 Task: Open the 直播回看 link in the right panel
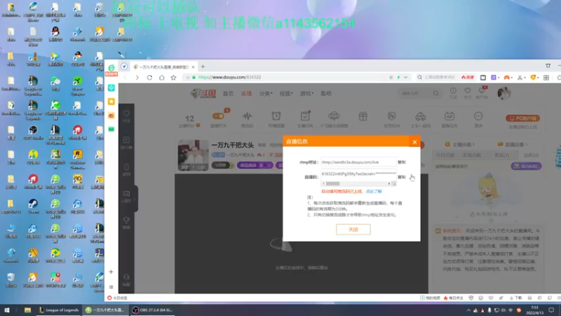(x=513, y=145)
